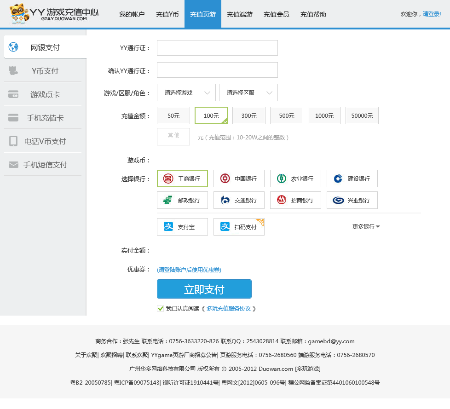Screen dimensions: 450x409
Task: Select the 工商银行 label text
Action: (x=189, y=179)
